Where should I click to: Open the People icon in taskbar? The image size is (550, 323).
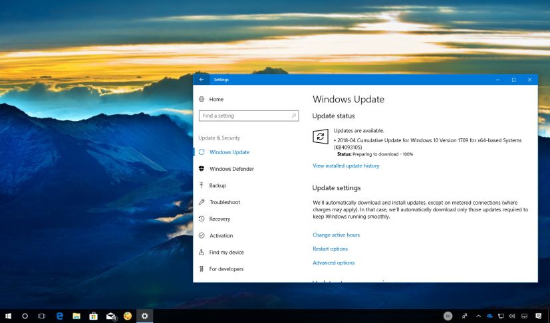pyautogui.click(x=465, y=316)
